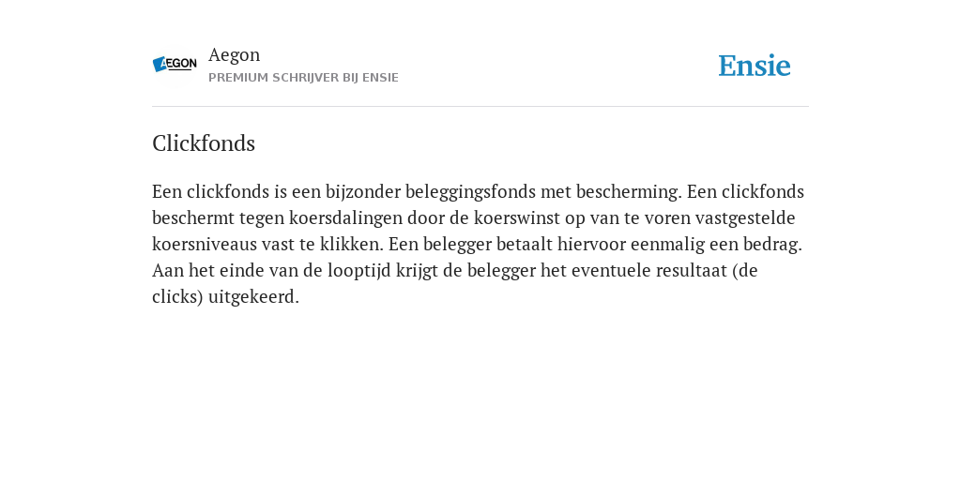Click the Premium Schrijver bij Ensie label
Viewport: 961px width, 480px height.
pyautogui.click(x=303, y=78)
